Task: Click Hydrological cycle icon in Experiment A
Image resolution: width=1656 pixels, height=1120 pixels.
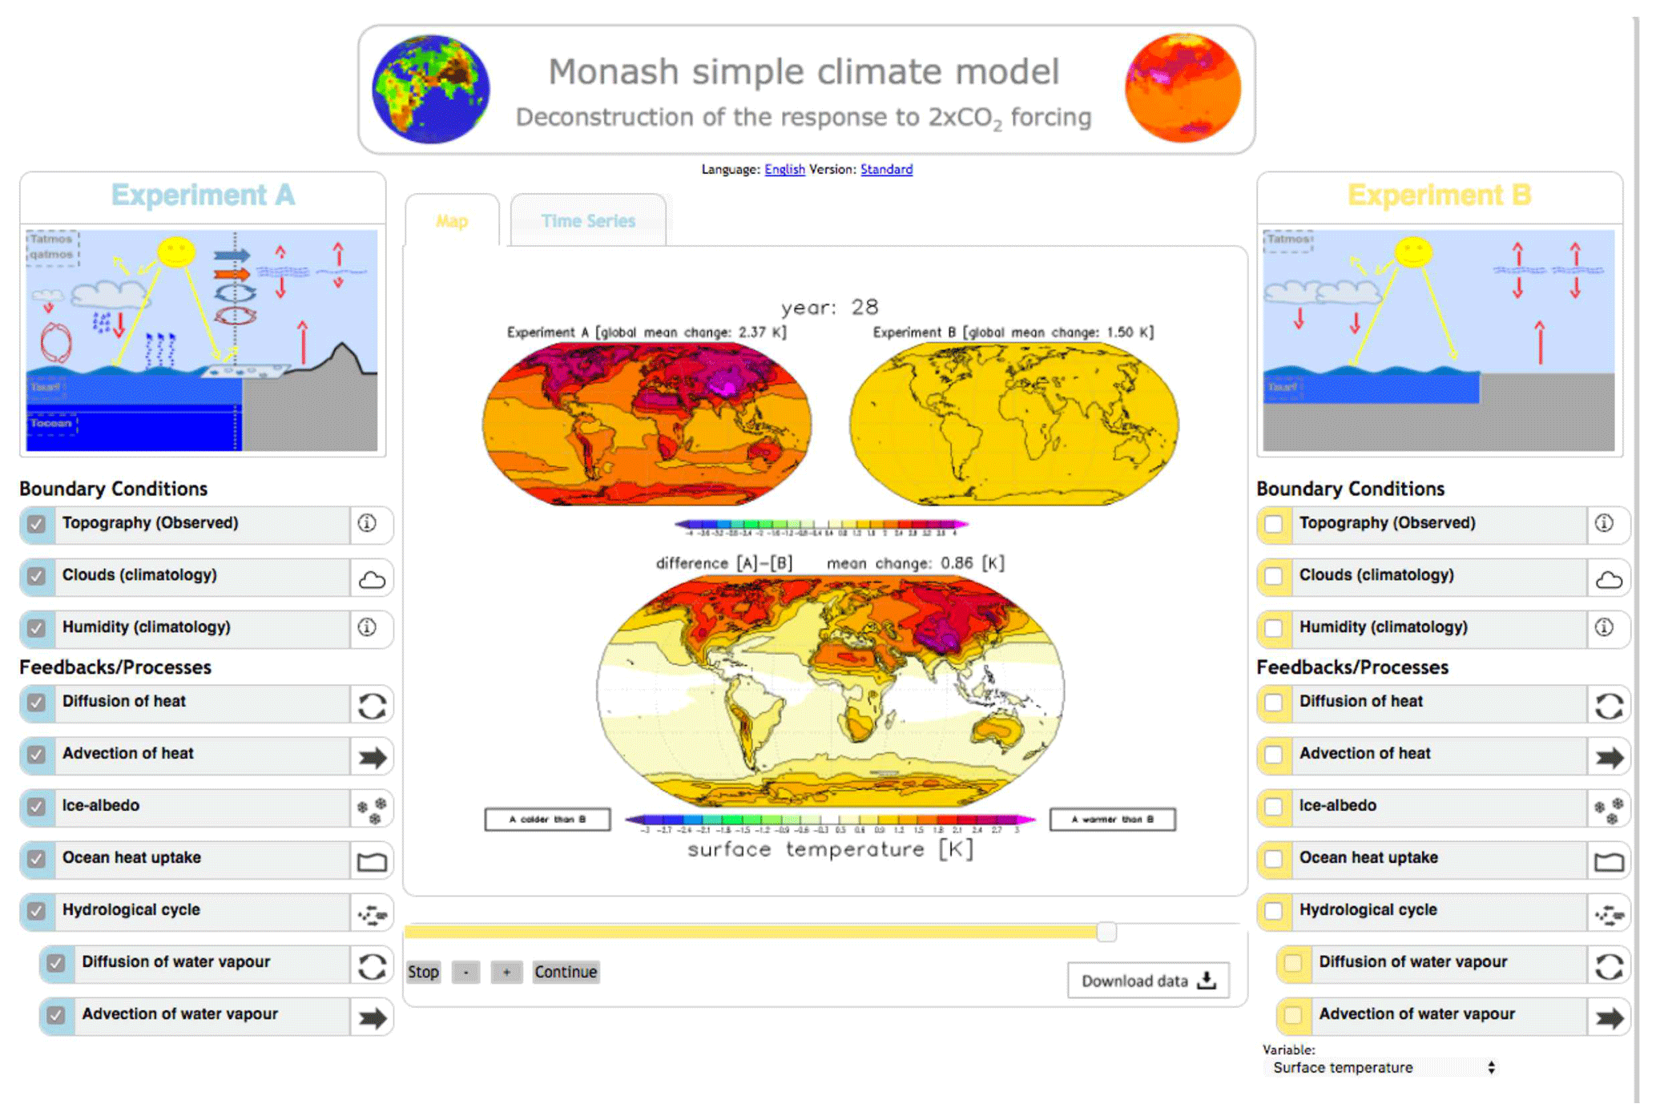Action: (372, 913)
